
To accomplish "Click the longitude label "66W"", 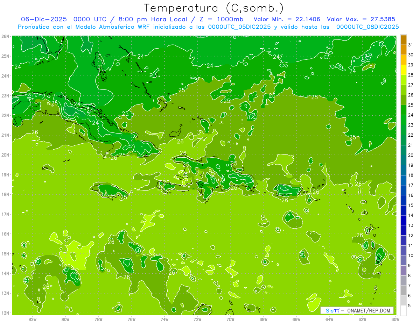I will click(x=296, y=319).
